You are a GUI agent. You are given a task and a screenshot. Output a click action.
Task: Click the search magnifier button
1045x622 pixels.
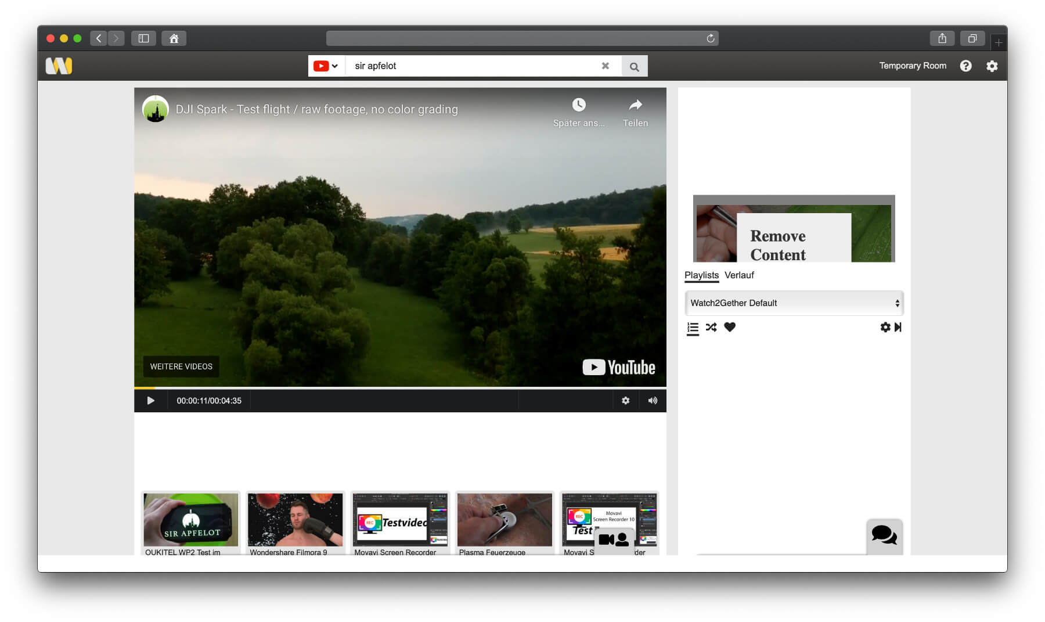pos(634,66)
